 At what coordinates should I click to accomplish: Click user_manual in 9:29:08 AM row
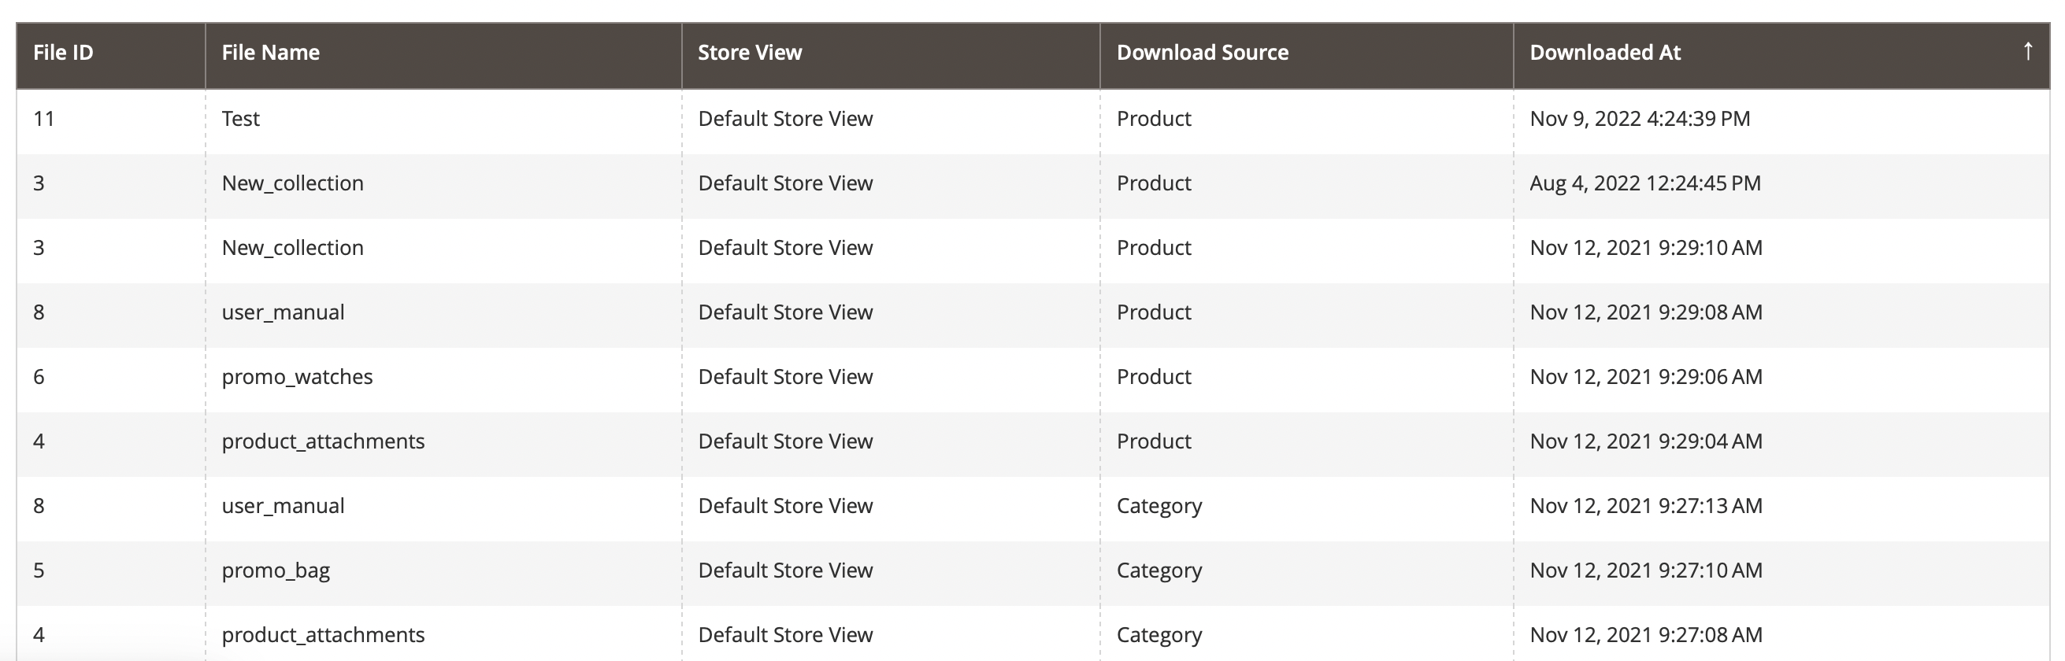coord(283,312)
